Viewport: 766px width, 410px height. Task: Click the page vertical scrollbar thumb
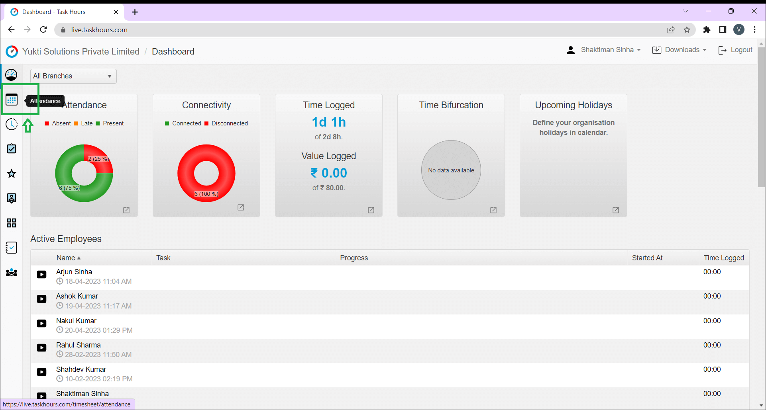[x=761, y=117]
